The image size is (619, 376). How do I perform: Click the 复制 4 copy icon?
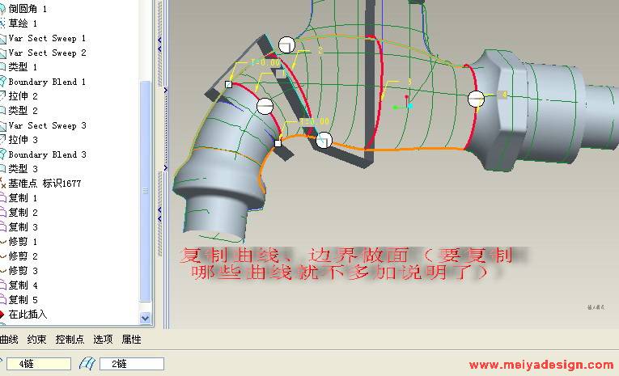pyautogui.click(x=2, y=285)
